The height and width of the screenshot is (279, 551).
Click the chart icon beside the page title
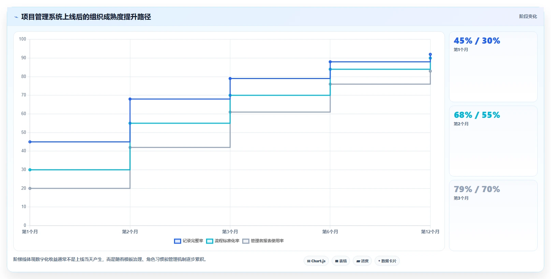(16, 17)
